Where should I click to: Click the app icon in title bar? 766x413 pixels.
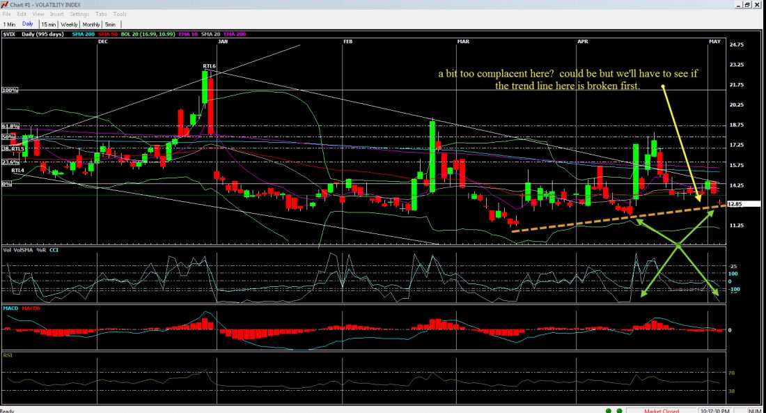(4, 4)
